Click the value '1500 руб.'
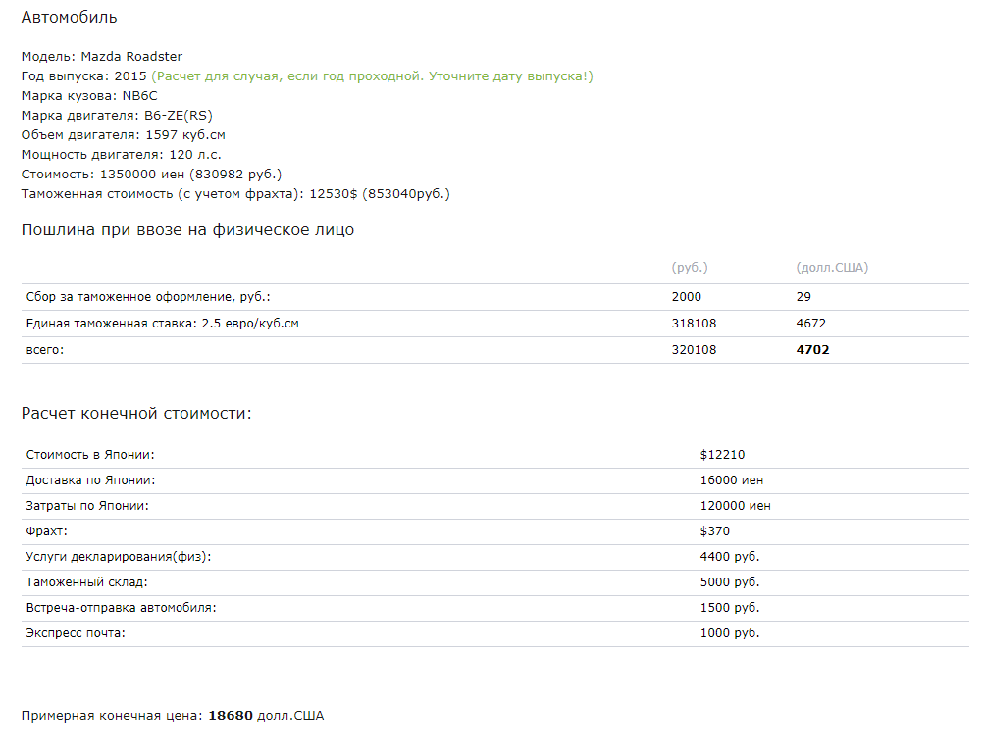The height and width of the screenshot is (754, 984). pyautogui.click(x=730, y=608)
